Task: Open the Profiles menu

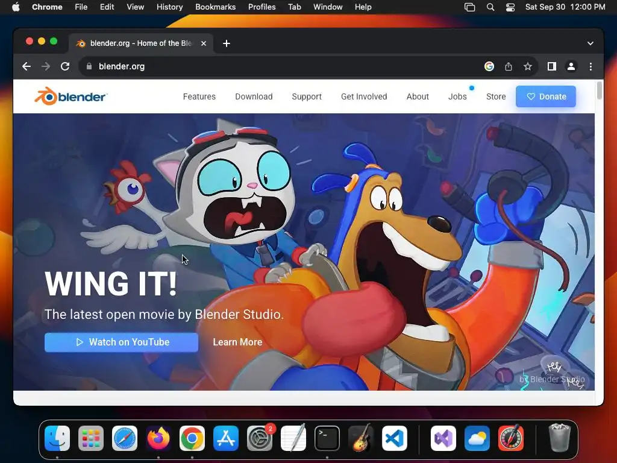Action: tap(262, 7)
